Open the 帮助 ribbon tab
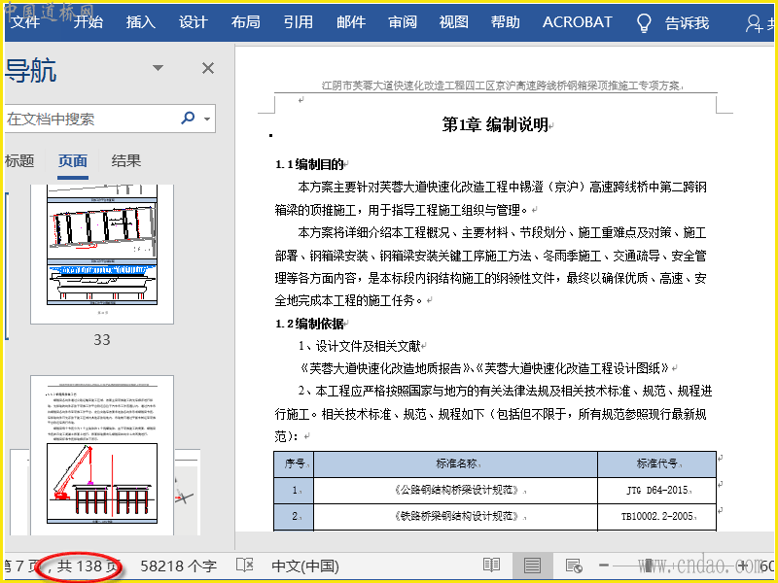 tap(505, 22)
